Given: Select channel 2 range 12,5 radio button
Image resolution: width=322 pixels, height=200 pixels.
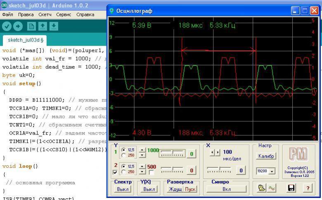Looking at the screenshot, I should 123,166.
